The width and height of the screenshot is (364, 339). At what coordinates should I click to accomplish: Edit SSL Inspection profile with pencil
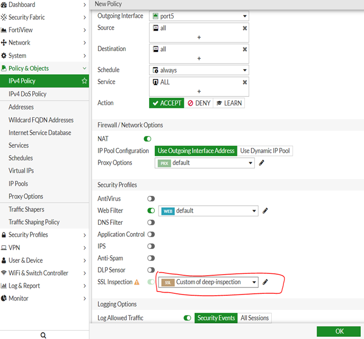coord(265,282)
